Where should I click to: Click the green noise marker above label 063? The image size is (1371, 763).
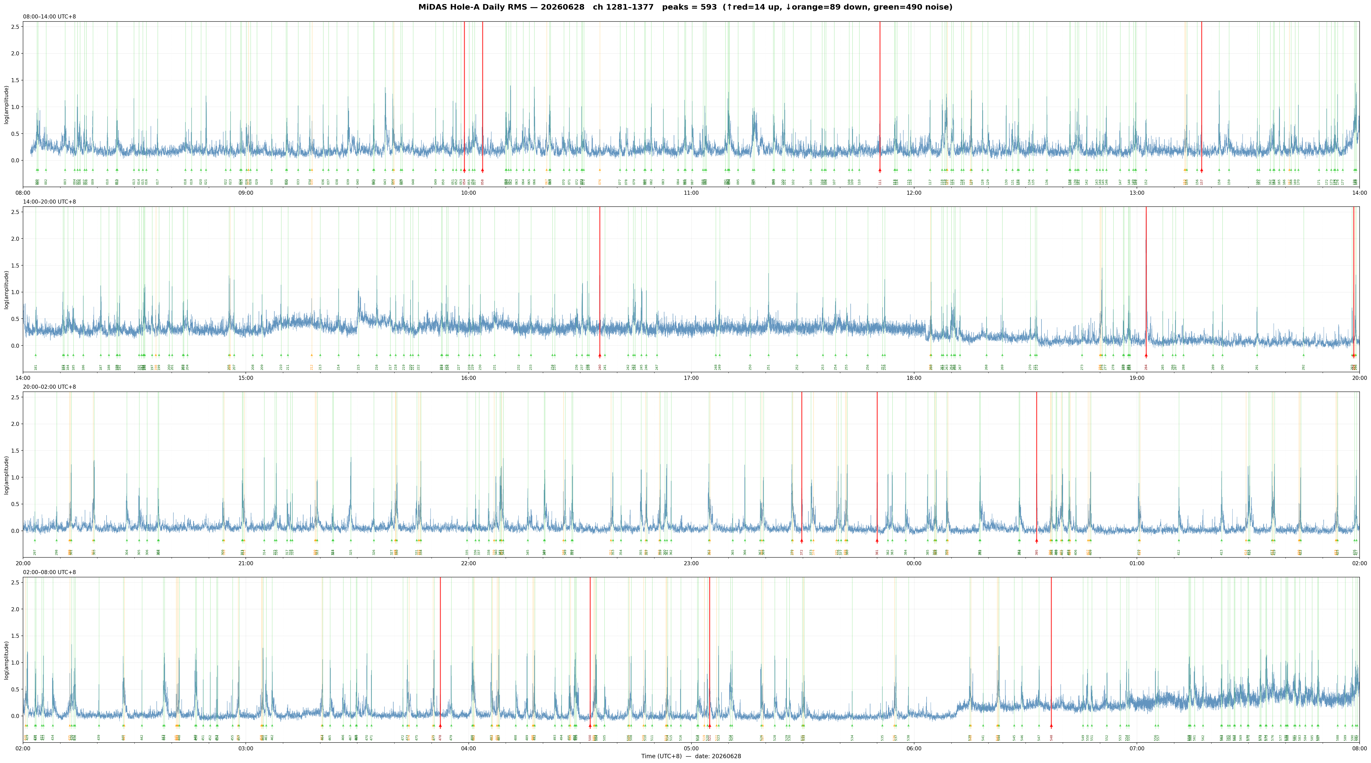pyautogui.click(x=517, y=170)
